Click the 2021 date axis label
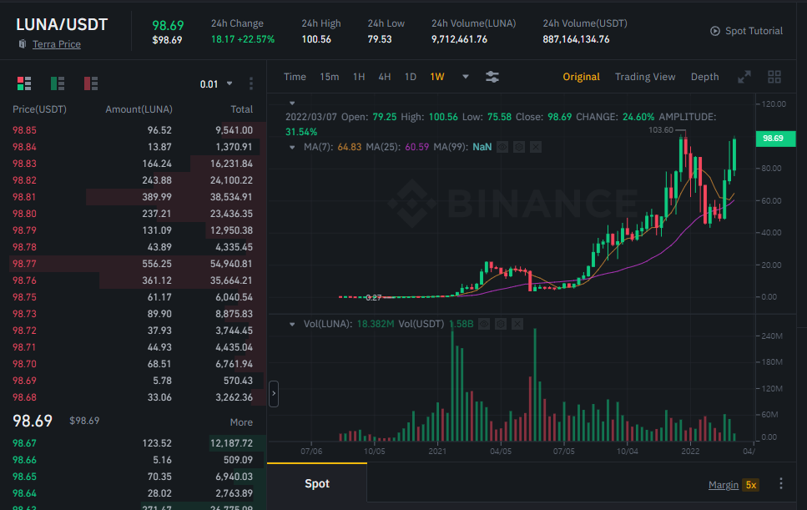 pyautogui.click(x=437, y=451)
